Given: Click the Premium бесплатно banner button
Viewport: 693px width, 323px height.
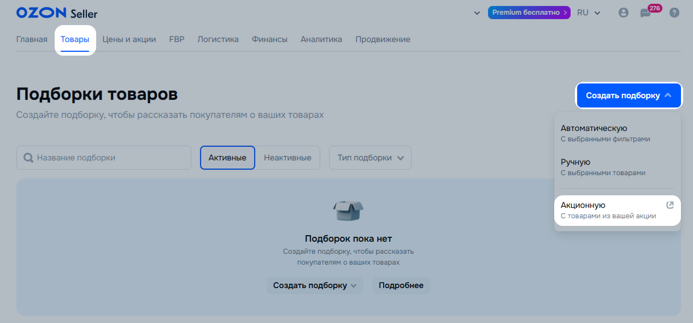Looking at the screenshot, I should (x=529, y=13).
